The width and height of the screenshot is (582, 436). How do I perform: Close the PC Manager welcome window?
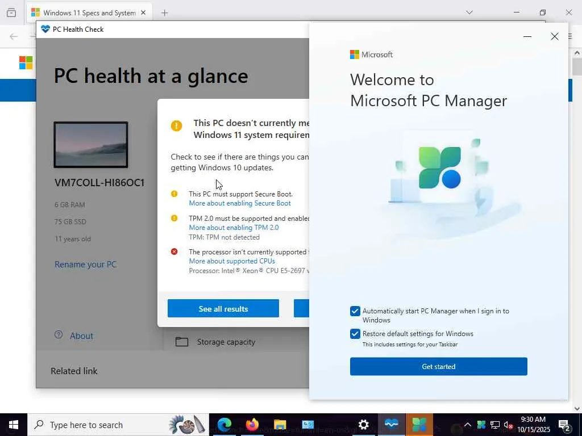coord(555,36)
